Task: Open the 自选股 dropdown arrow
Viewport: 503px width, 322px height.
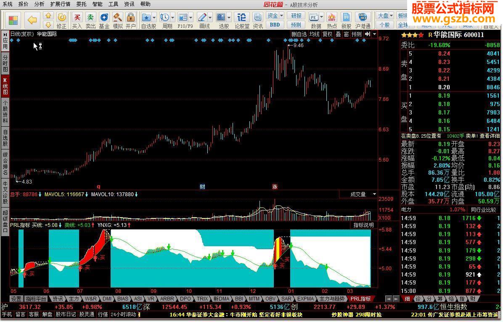Action: 154,17
